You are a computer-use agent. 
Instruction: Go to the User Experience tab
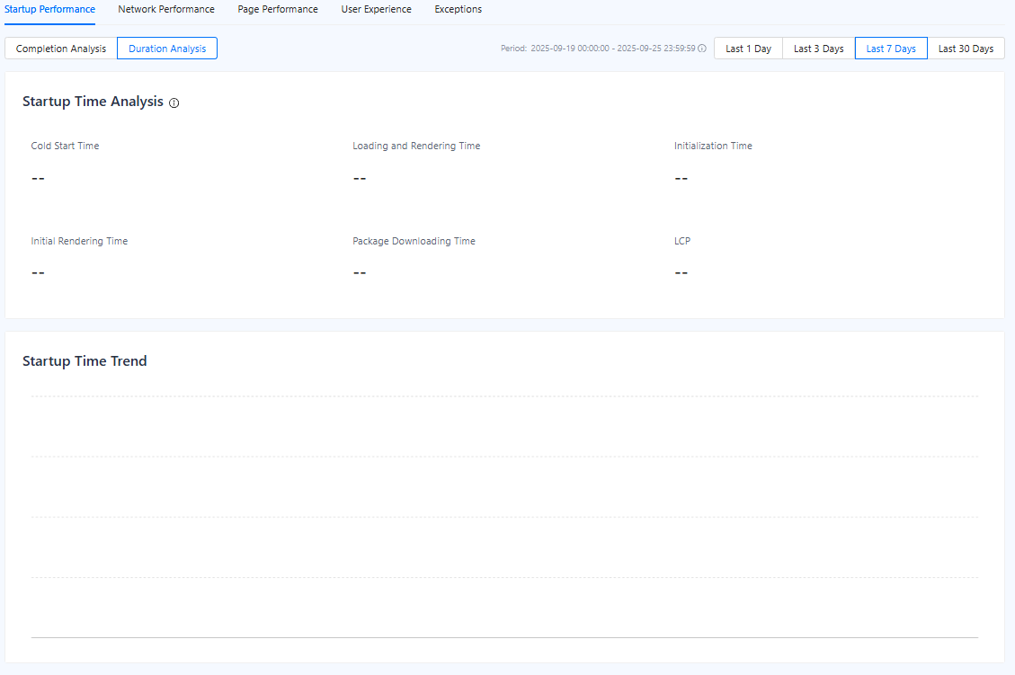tap(376, 10)
